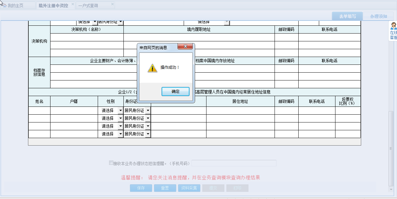Close the 来自网页的消息 dialog
397x199 pixels.
point(185,46)
